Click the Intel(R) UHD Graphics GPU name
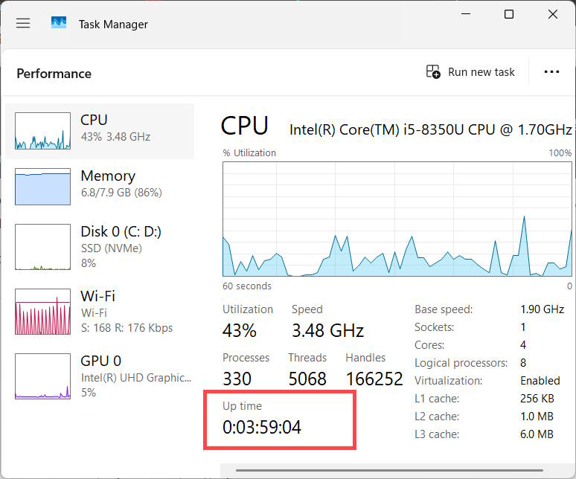This screenshot has width=576, height=479. pyautogui.click(x=136, y=378)
